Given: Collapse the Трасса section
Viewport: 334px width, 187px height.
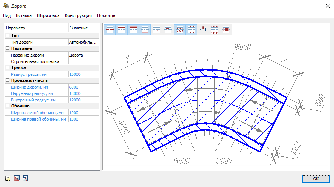Looking at the screenshot, I should click(x=7, y=67).
